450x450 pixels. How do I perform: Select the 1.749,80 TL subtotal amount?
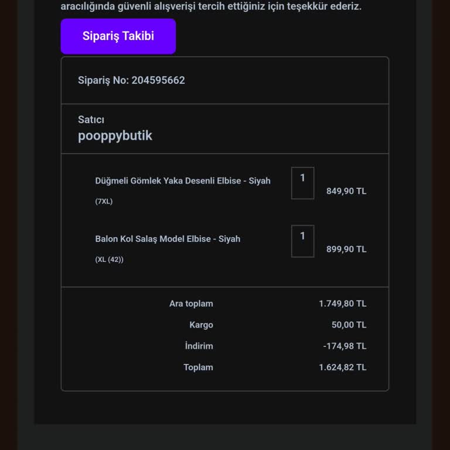pos(342,304)
